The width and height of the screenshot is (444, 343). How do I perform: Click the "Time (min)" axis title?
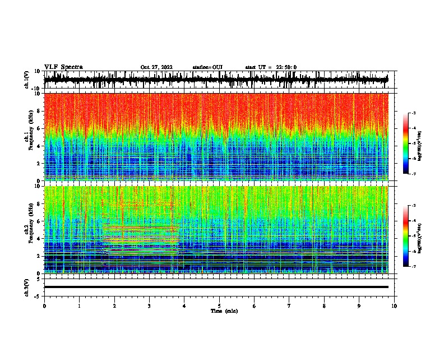tap(224, 311)
